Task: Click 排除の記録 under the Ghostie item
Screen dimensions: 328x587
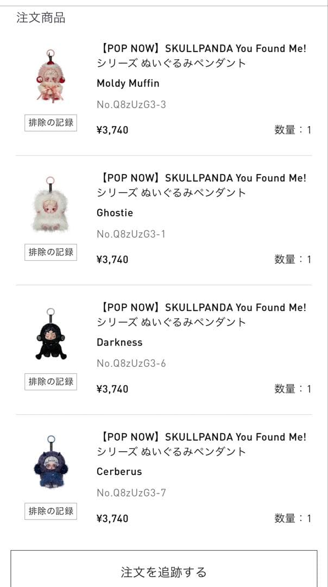Action: click(51, 252)
